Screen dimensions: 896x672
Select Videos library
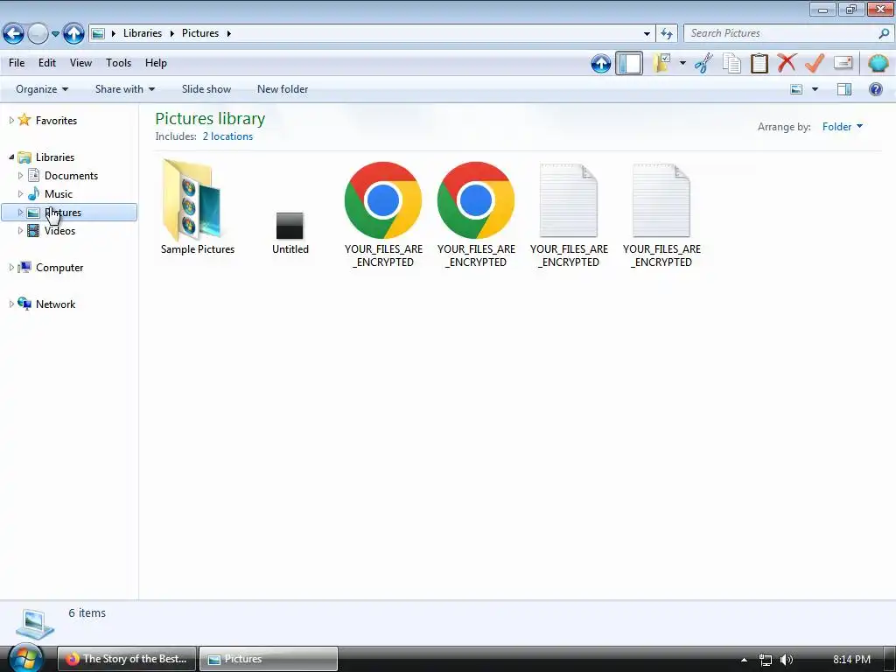(x=59, y=231)
